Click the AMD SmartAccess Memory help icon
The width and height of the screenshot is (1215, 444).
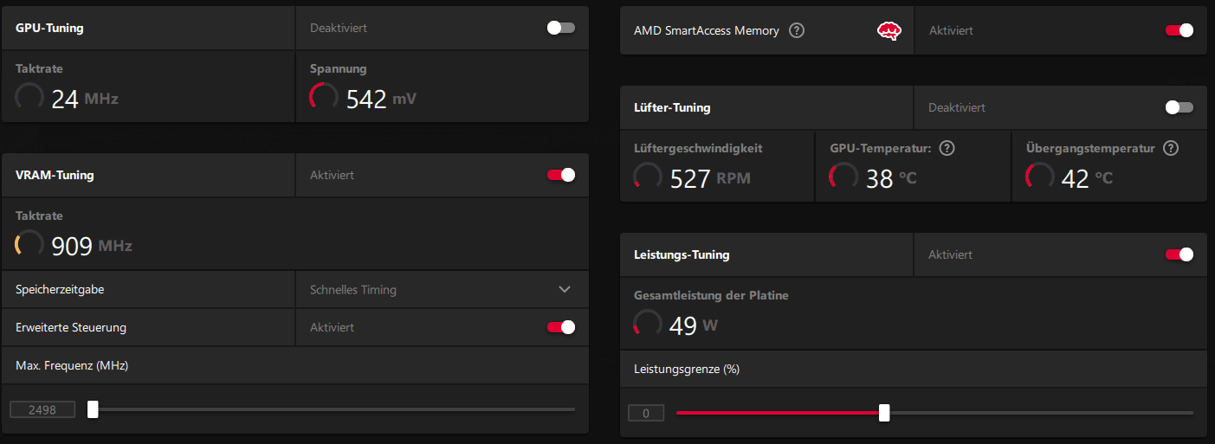(x=797, y=30)
